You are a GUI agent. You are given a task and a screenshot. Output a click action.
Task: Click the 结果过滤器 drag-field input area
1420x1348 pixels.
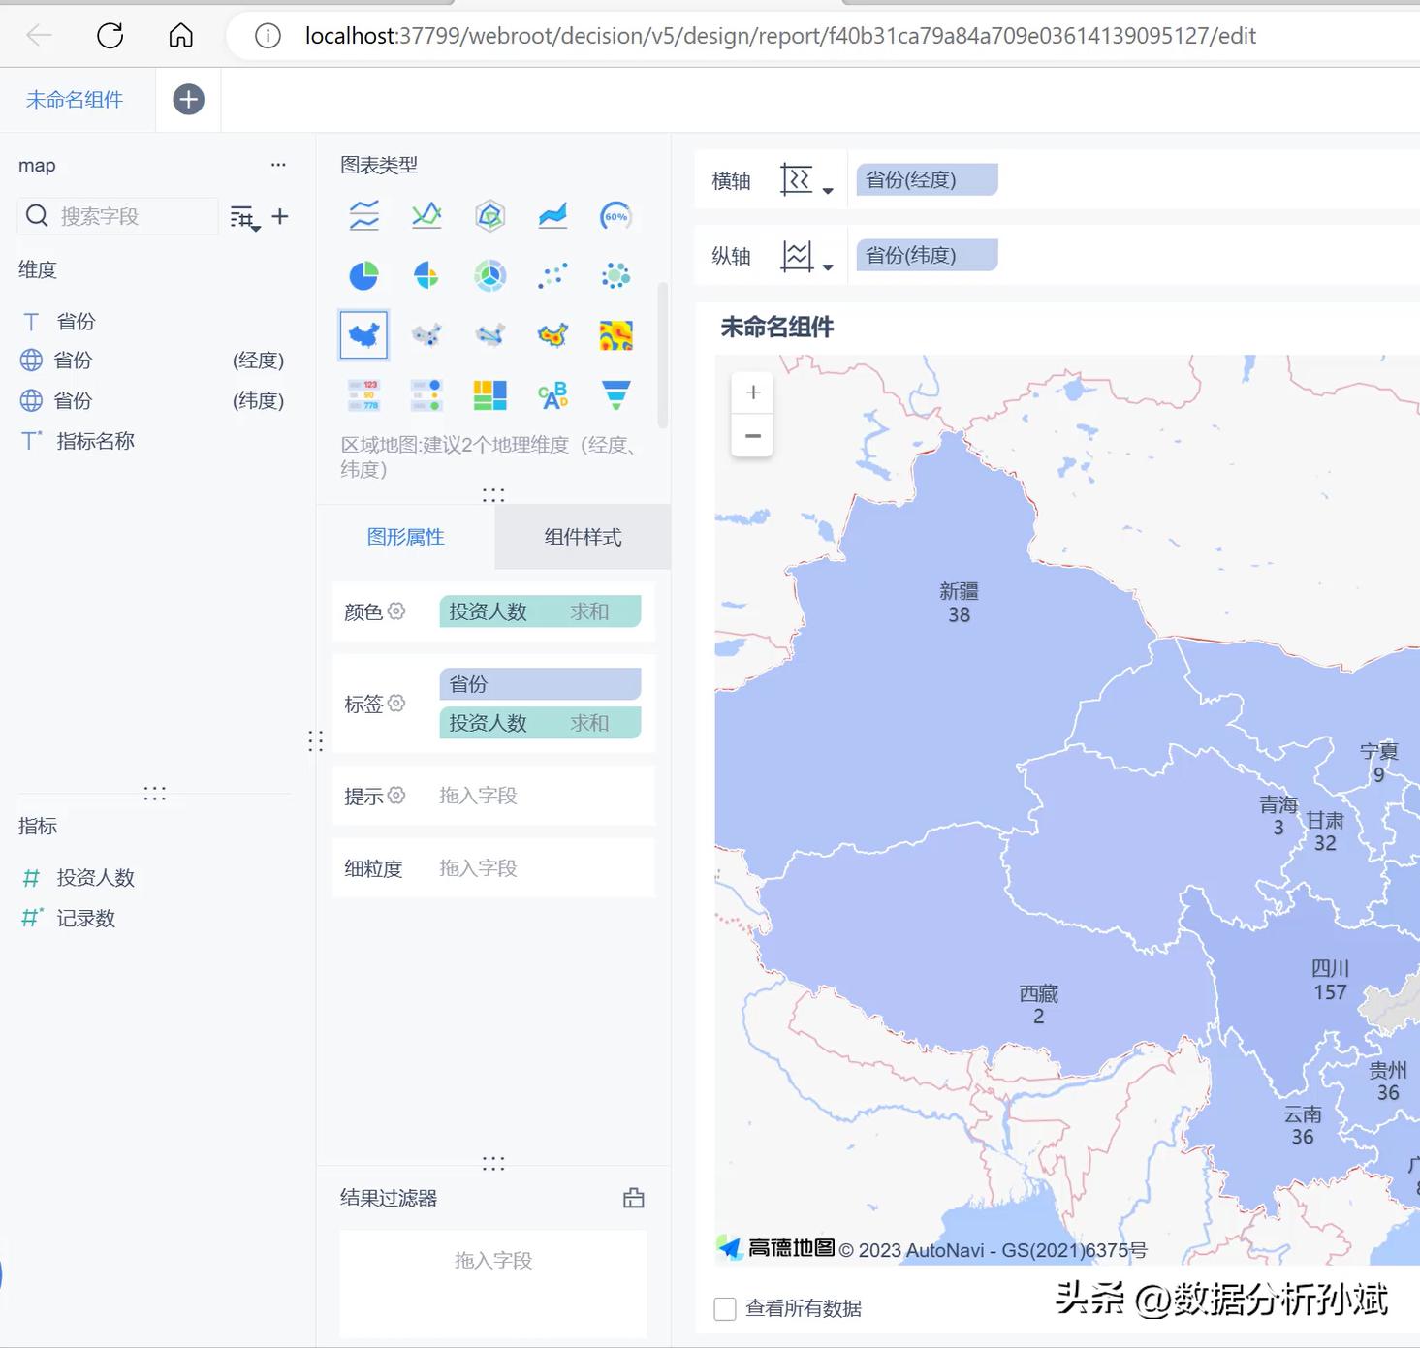(x=492, y=1260)
